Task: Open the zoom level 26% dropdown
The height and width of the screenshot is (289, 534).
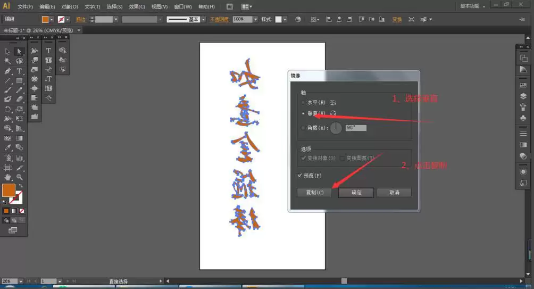Action: (21, 281)
